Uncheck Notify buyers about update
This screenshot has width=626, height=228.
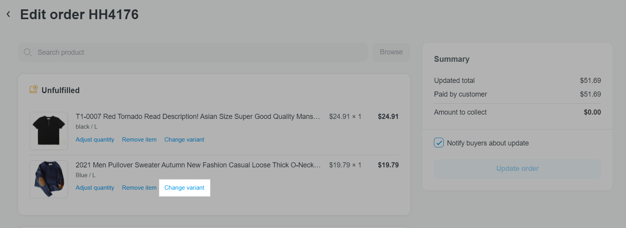point(439,143)
